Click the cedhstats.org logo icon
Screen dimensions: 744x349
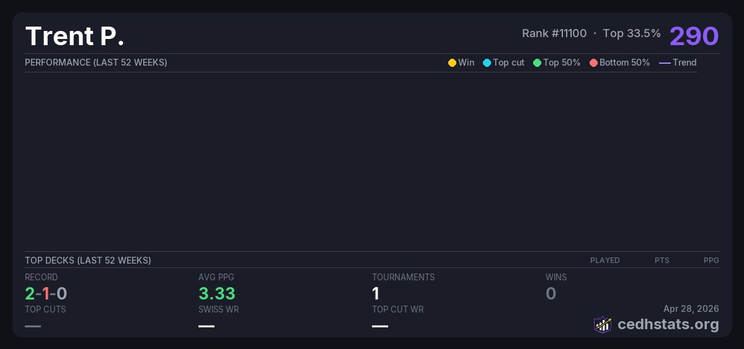click(x=603, y=324)
